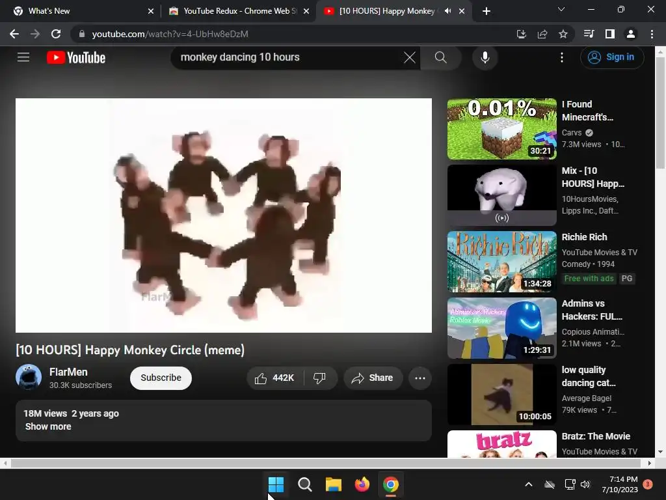Screen dimensions: 666x500
Task: Close the YouTube Redux tab
Action: click(x=306, y=11)
